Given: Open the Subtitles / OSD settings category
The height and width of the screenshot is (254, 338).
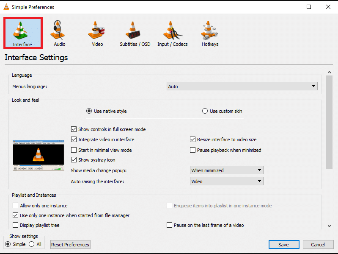Looking at the screenshot, I should point(135,33).
